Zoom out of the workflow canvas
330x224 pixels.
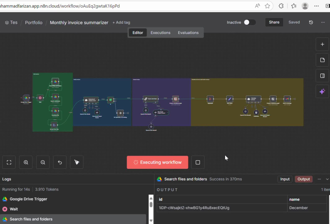point(43,162)
